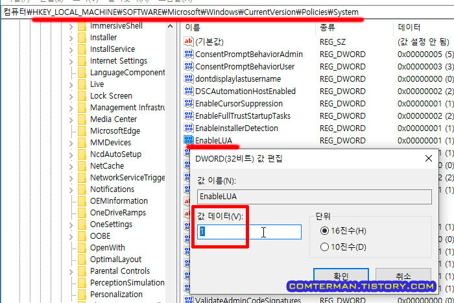Select the PerceptionSimulation tree item
454x303 pixels.
coord(127,283)
